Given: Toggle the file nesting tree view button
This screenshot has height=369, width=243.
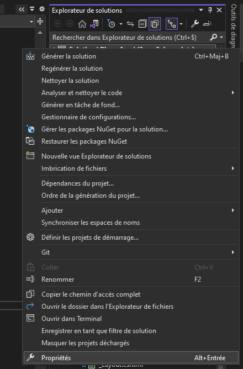Looking at the screenshot, I should pos(172,24).
